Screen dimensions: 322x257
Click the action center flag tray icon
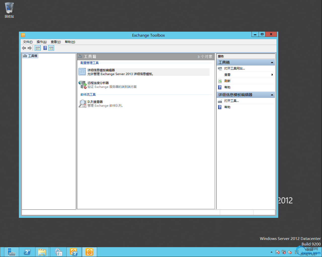(x=278, y=252)
